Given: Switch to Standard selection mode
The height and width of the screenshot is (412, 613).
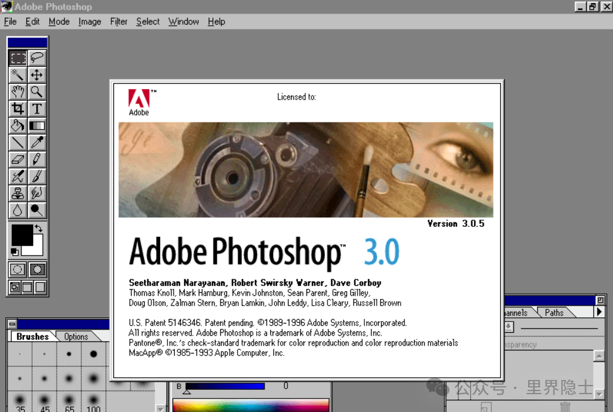Looking at the screenshot, I should coord(18,269).
